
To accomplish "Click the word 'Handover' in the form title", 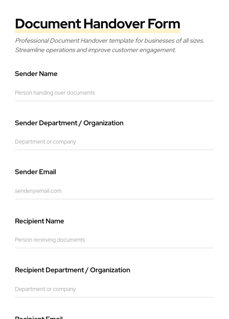I will pyautogui.click(x=114, y=24).
